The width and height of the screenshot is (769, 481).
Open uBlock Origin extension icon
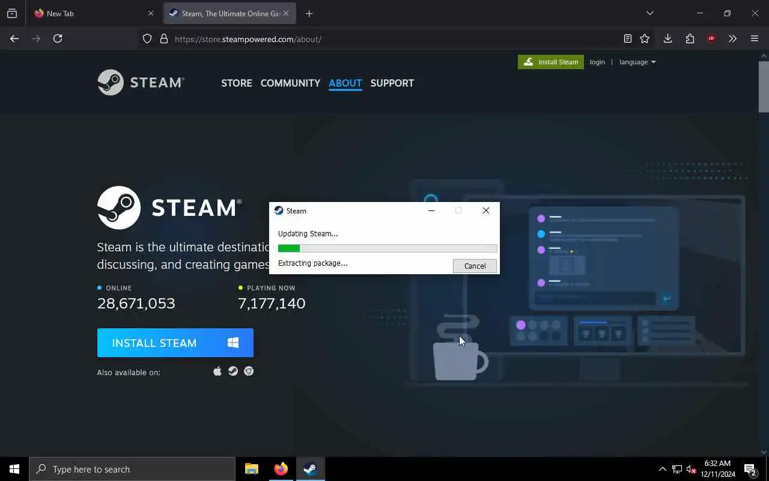711,38
